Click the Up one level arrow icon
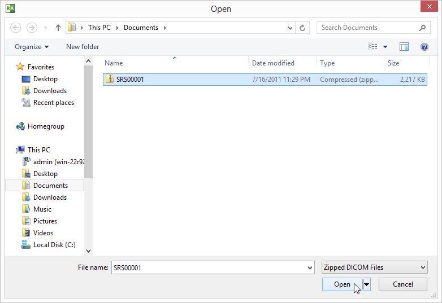Viewport: 442px width, 303px height. tap(58, 28)
